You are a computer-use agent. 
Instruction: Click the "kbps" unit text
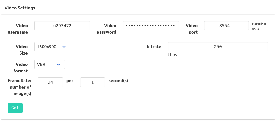[x=172, y=55]
